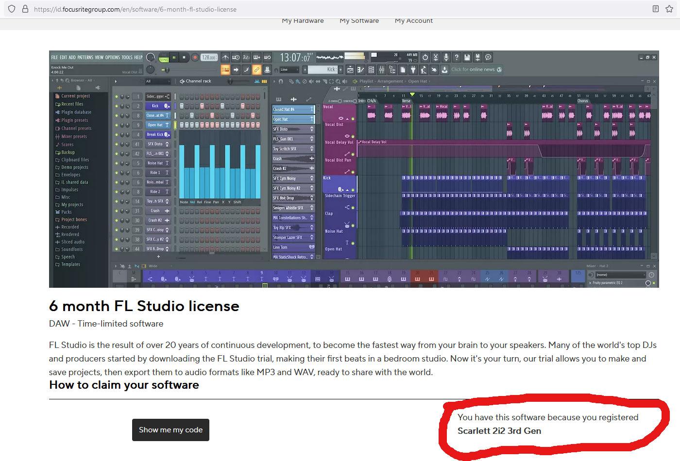The image size is (680, 461).
Task: Click the plug icon in the toolbar
Action: [413, 70]
